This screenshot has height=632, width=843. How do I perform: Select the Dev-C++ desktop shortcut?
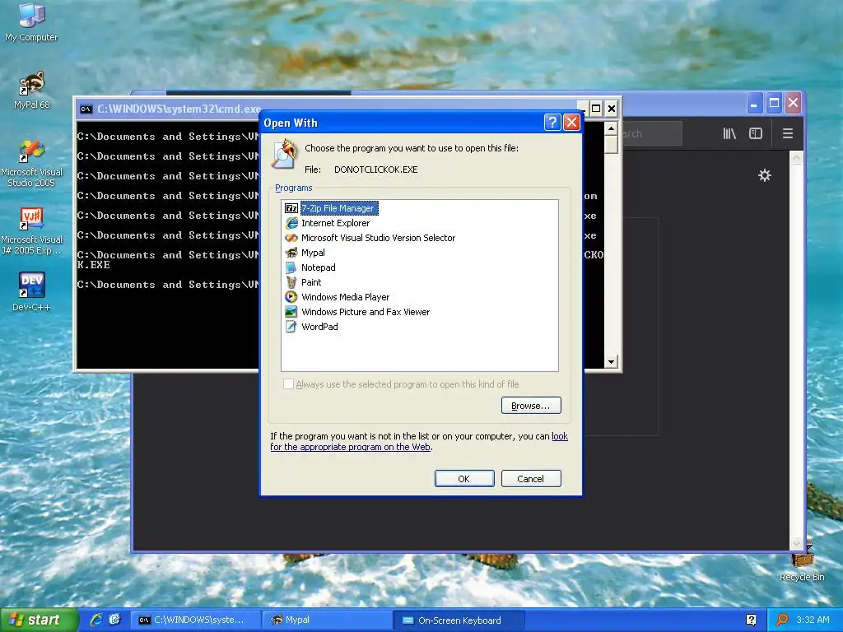click(x=31, y=292)
